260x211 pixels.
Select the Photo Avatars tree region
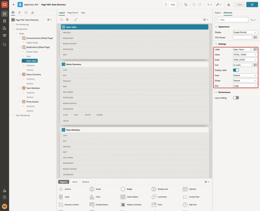[x=32, y=102]
